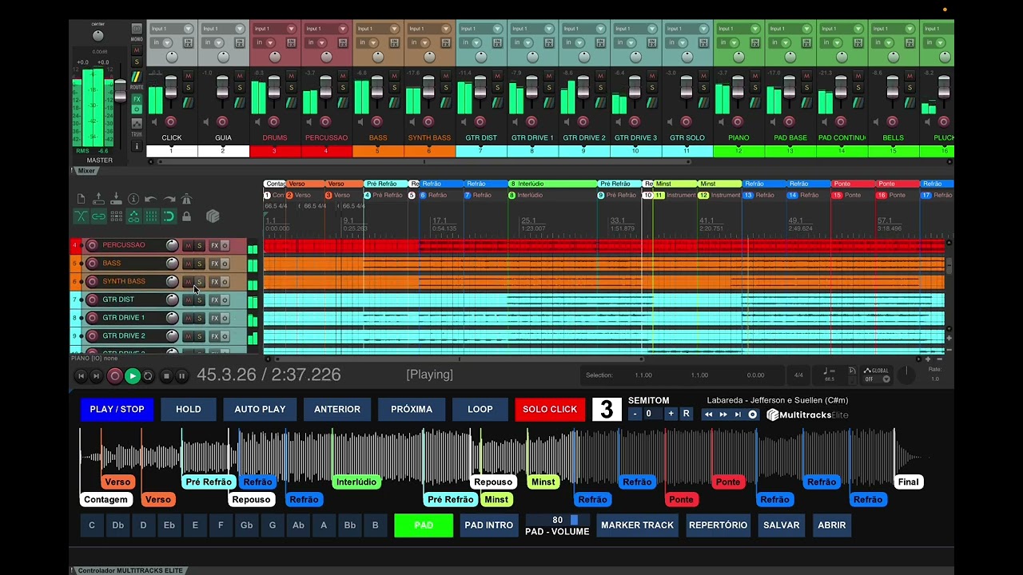Arm record on GUIA mixer channel
The height and width of the screenshot is (575, 1023).
pyautogui.click(x=222, y=121)
